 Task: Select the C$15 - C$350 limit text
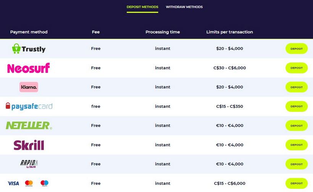pyautogui.click(x=229, y=106)
